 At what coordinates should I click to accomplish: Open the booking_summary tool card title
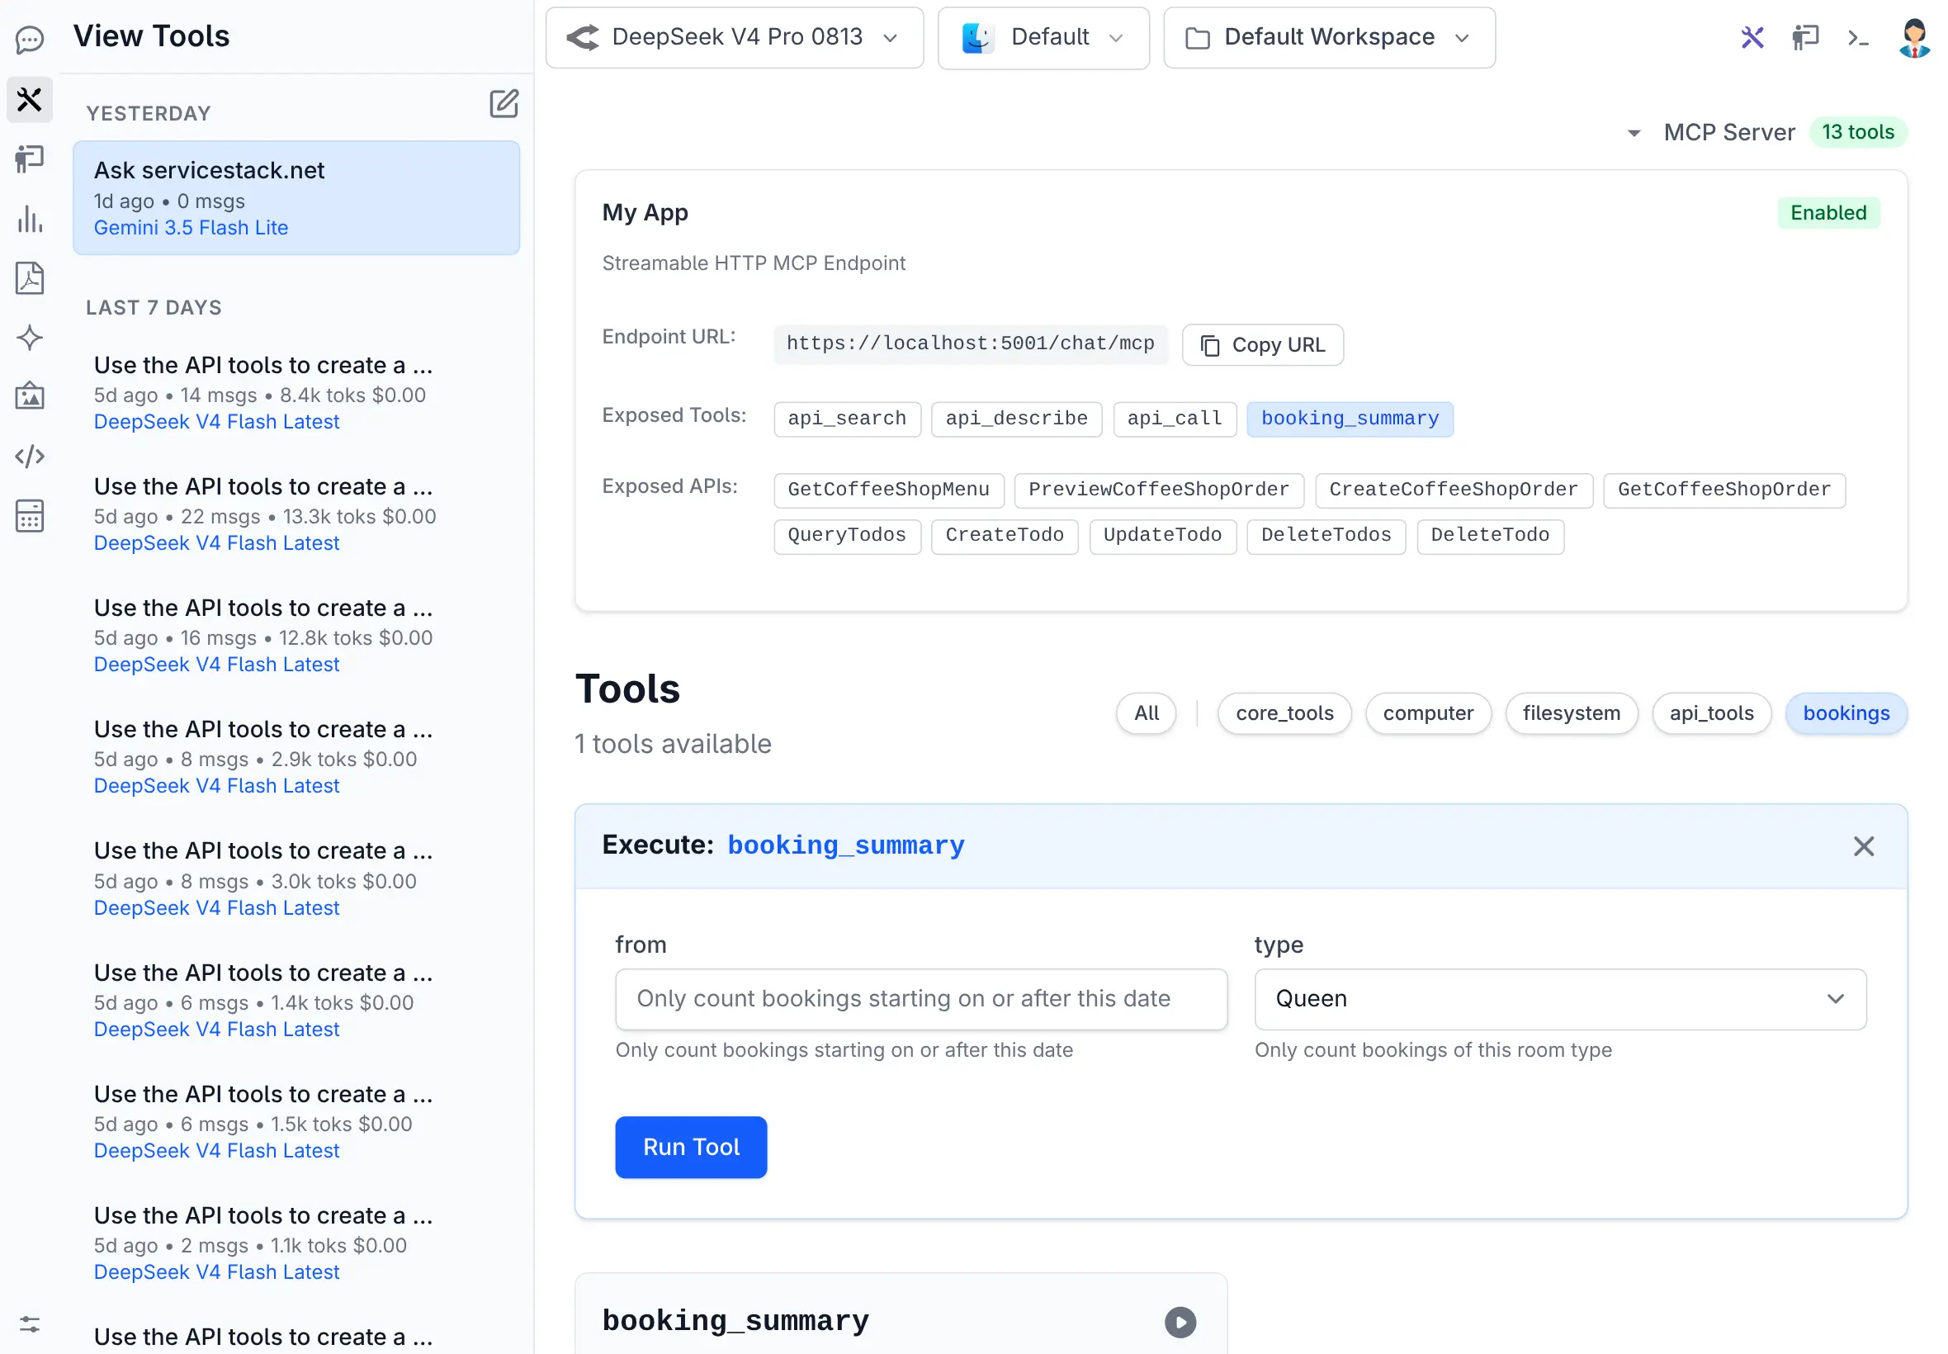[x=735, y=1321]
